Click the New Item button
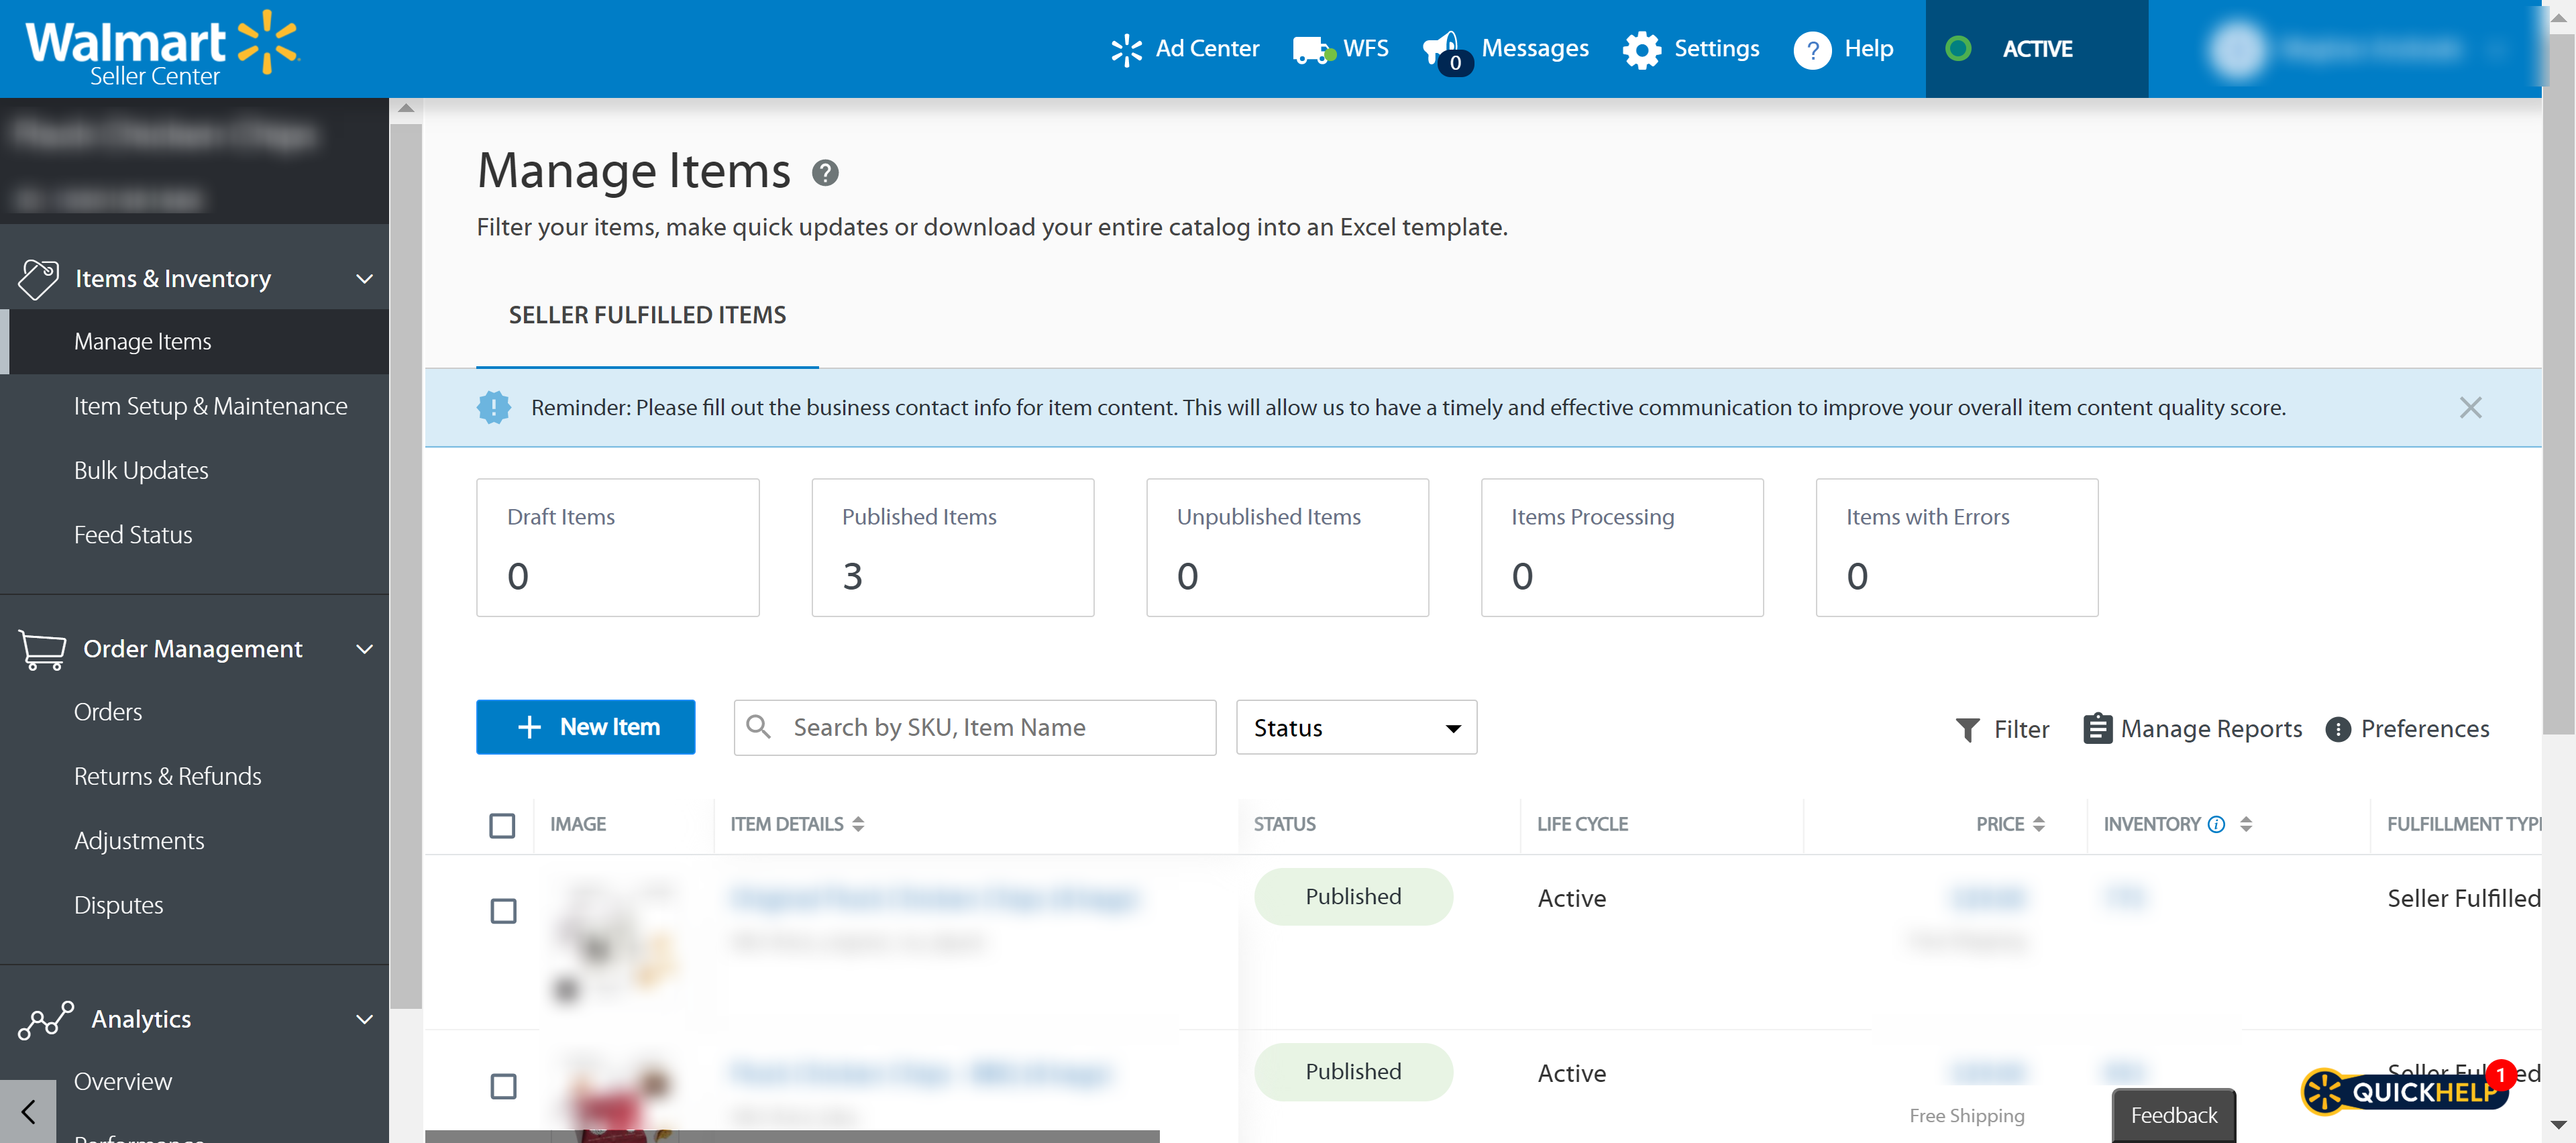The width and height of the screenshot is (2576, 1143). [586, 727]
